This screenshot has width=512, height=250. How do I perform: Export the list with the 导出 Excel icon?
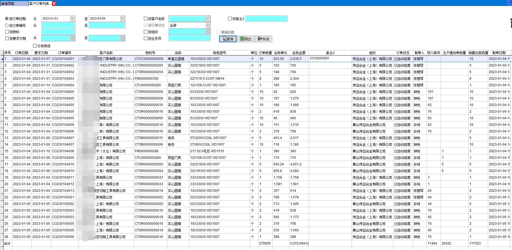pos(245,39)
